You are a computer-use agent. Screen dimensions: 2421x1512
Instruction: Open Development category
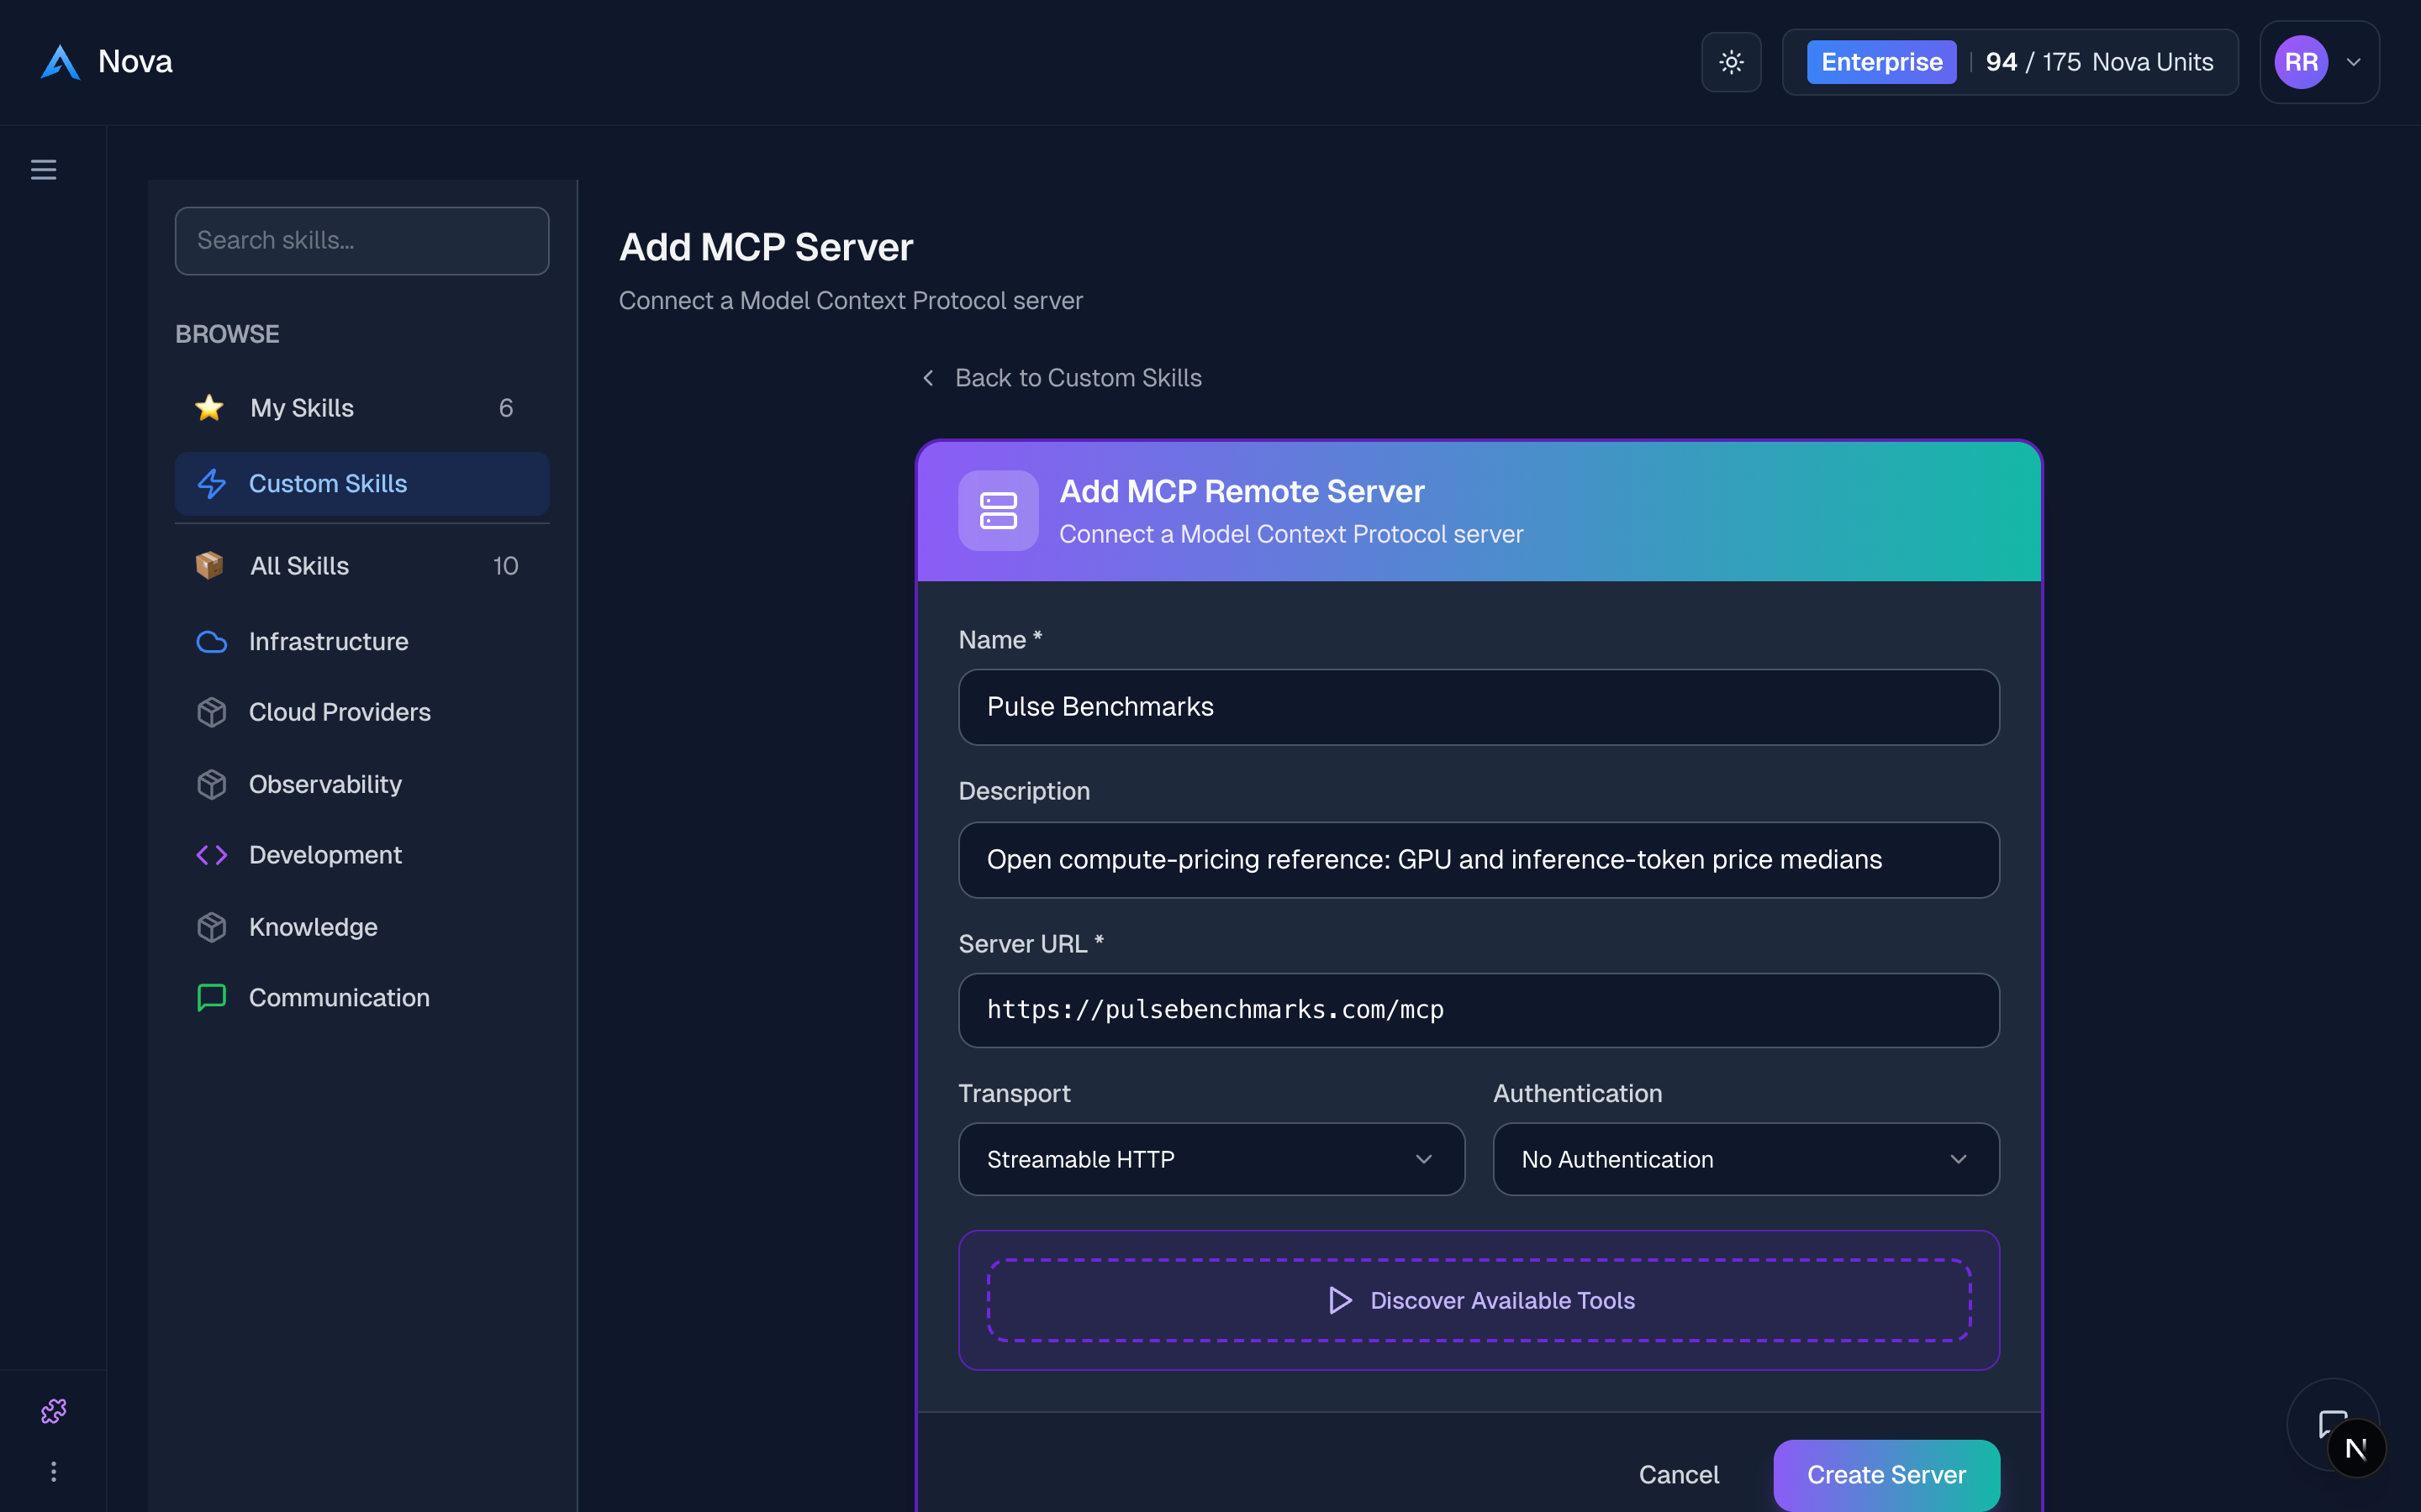coord(361,856)
